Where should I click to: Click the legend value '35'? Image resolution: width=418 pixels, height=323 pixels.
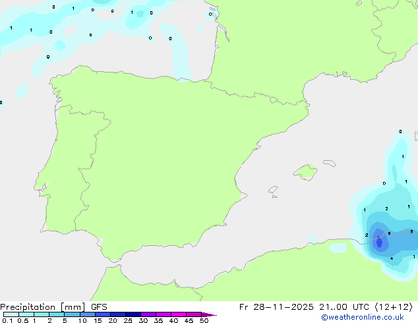tap(158, 320)
